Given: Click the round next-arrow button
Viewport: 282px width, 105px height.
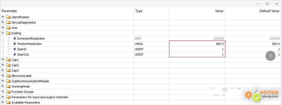Looking at the screenshot, I should (270, 56).
